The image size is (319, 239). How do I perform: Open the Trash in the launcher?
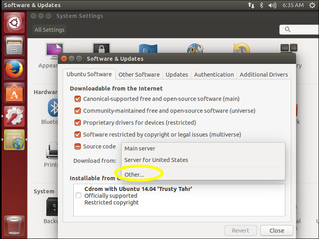[14, 226]
